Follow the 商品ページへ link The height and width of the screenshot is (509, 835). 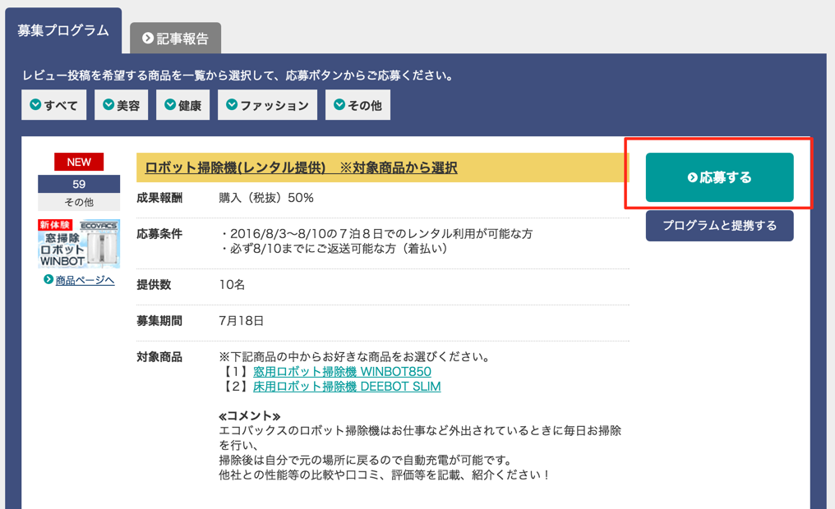click(x=85, y=281)
